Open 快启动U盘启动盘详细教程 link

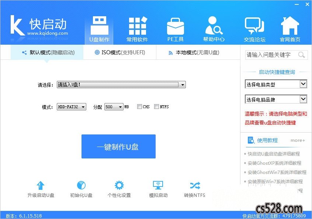[274, 154]
